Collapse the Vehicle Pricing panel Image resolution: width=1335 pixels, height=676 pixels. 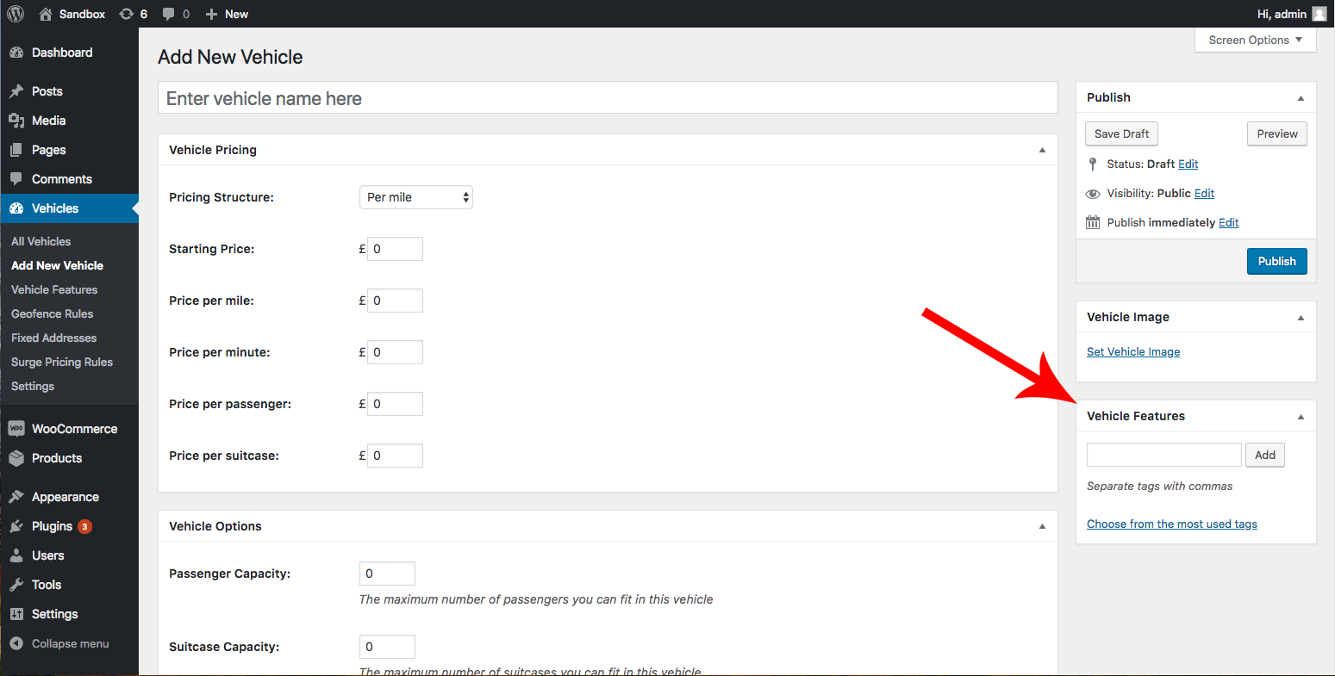1042,150
